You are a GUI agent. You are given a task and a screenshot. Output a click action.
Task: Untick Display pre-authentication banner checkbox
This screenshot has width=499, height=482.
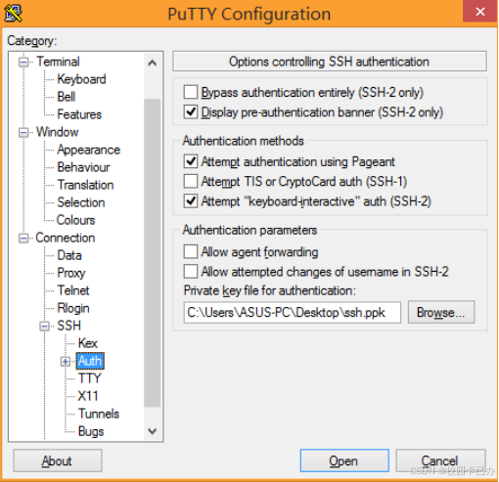(191, 111)
